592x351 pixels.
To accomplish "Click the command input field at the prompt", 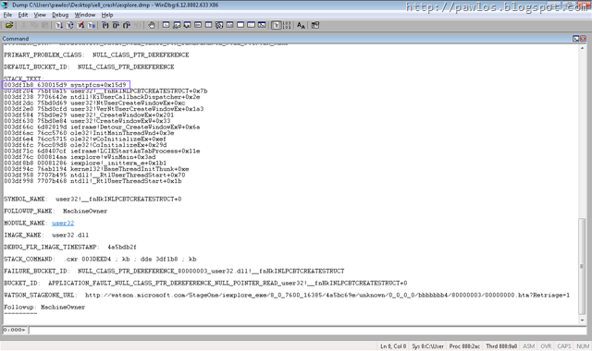I will tap(308, 330).
